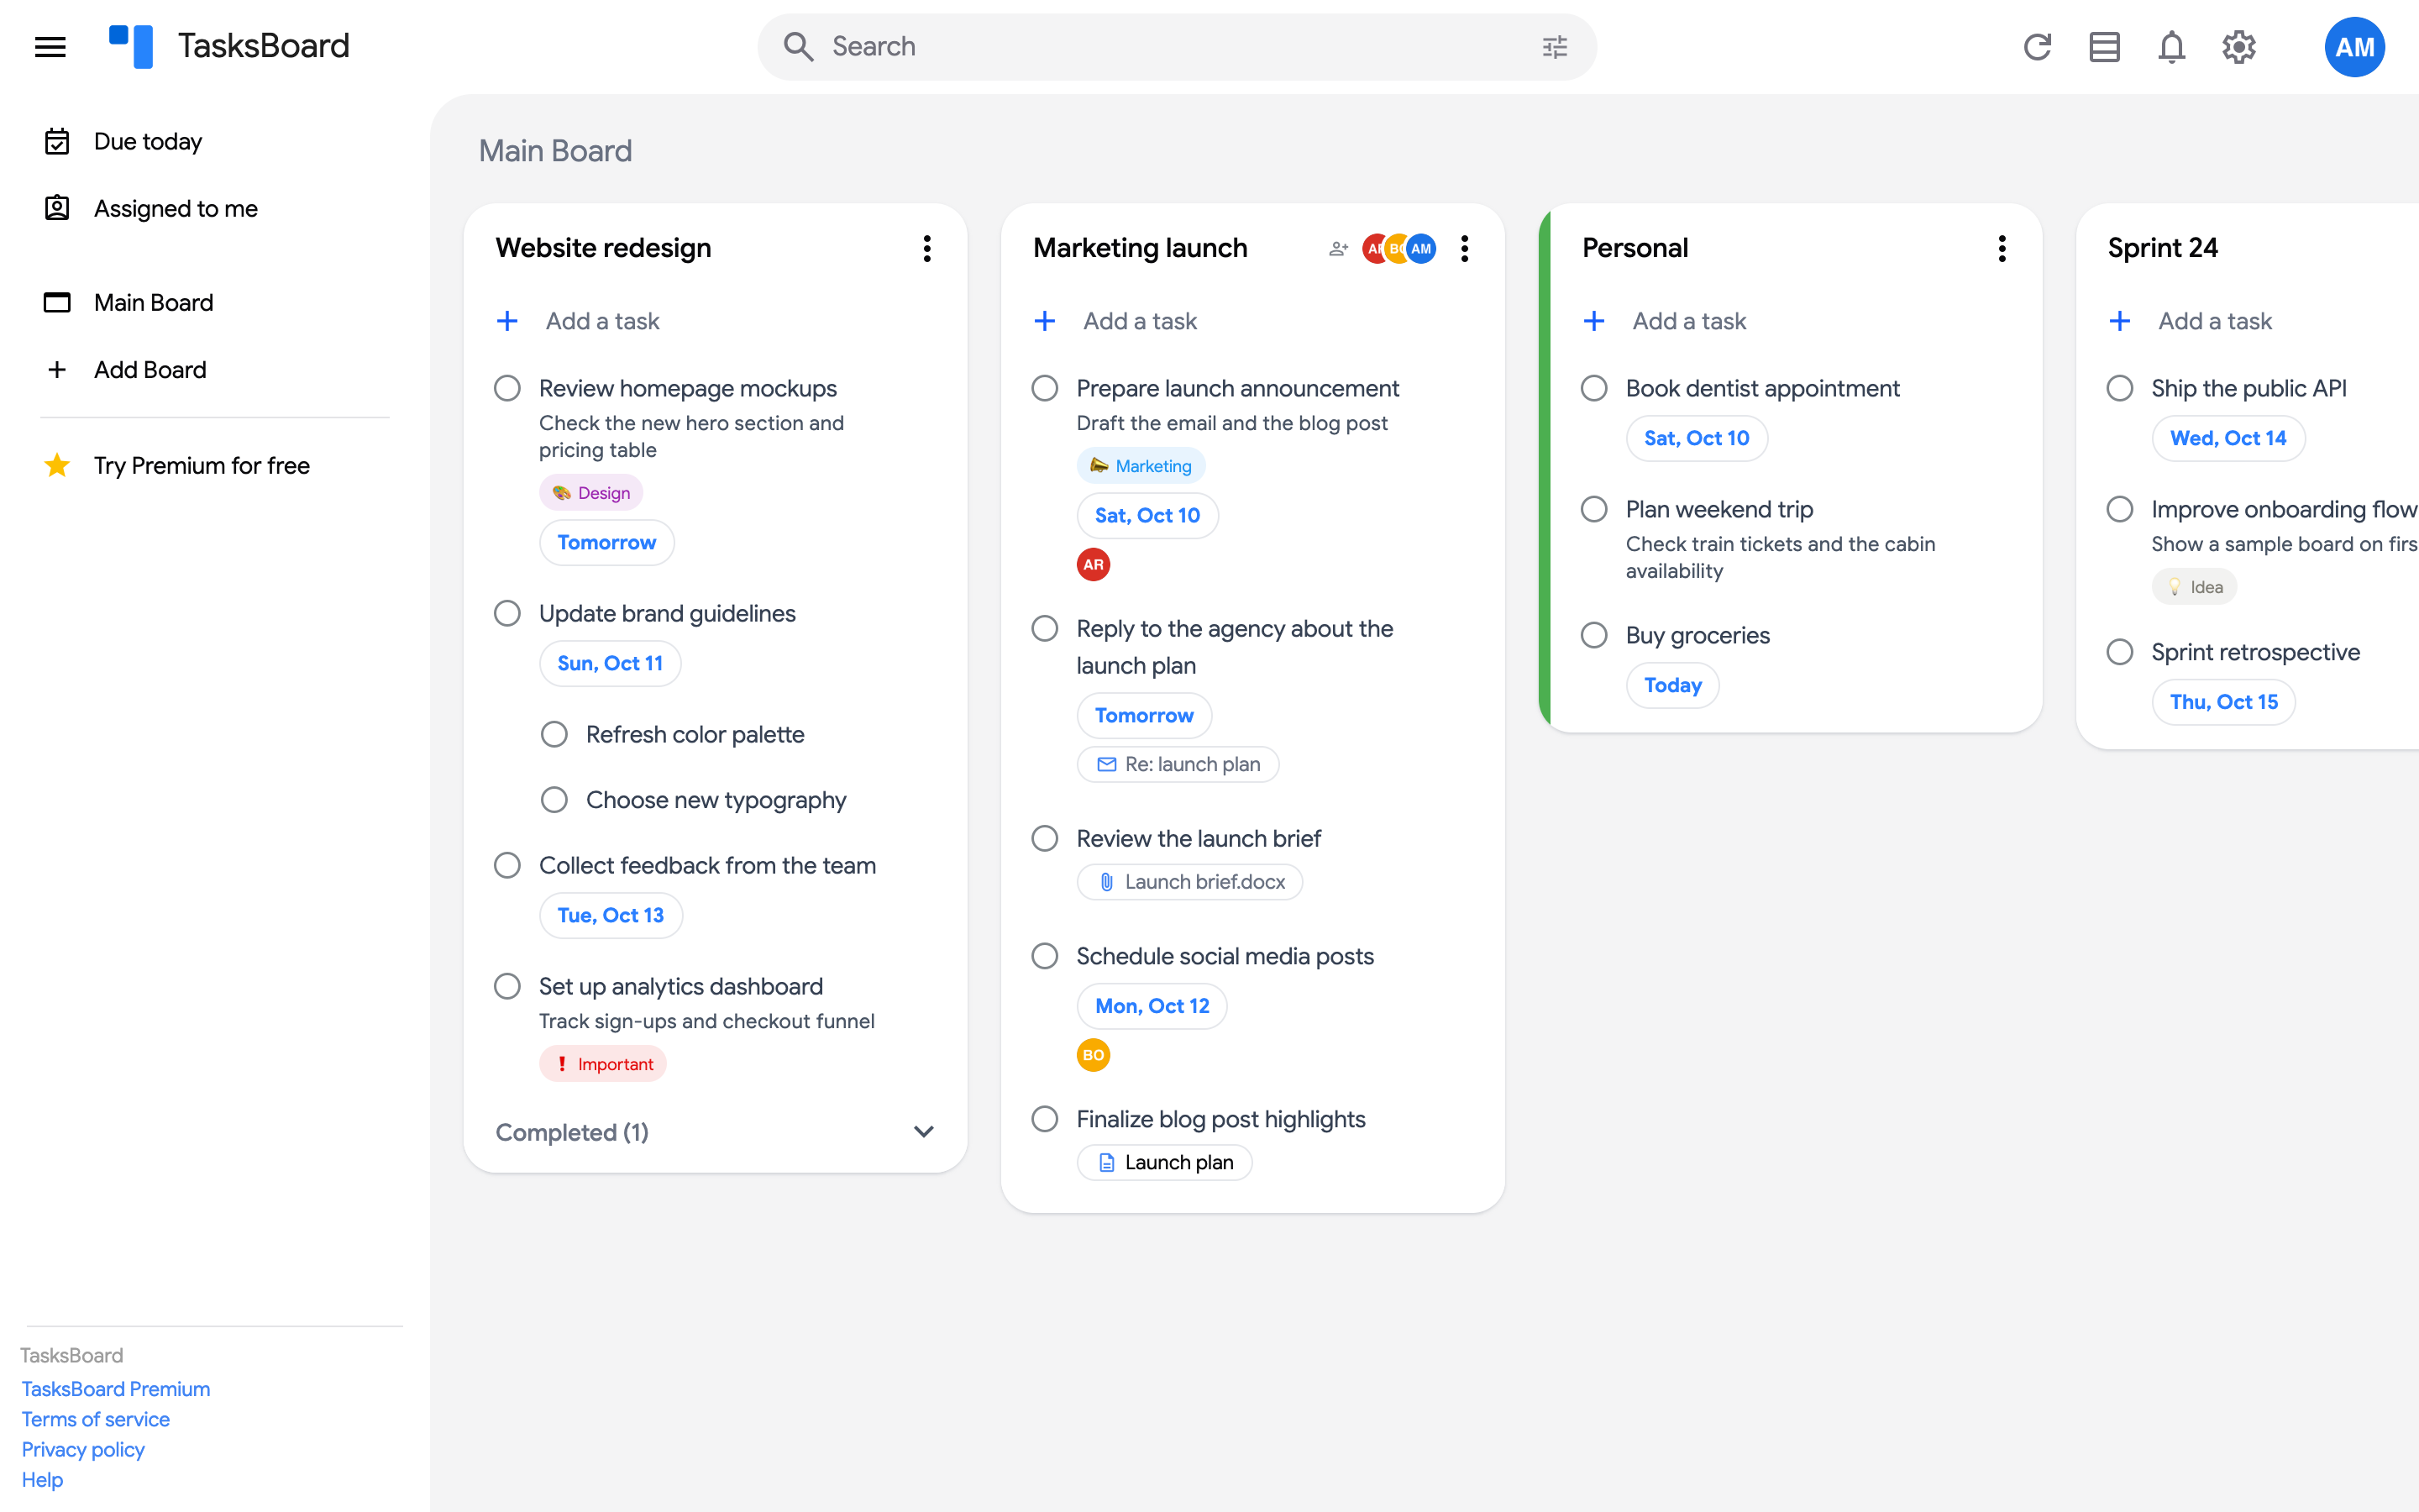
Task: Open the Mon, Oct 12 date chip
Action: 1152,1006
